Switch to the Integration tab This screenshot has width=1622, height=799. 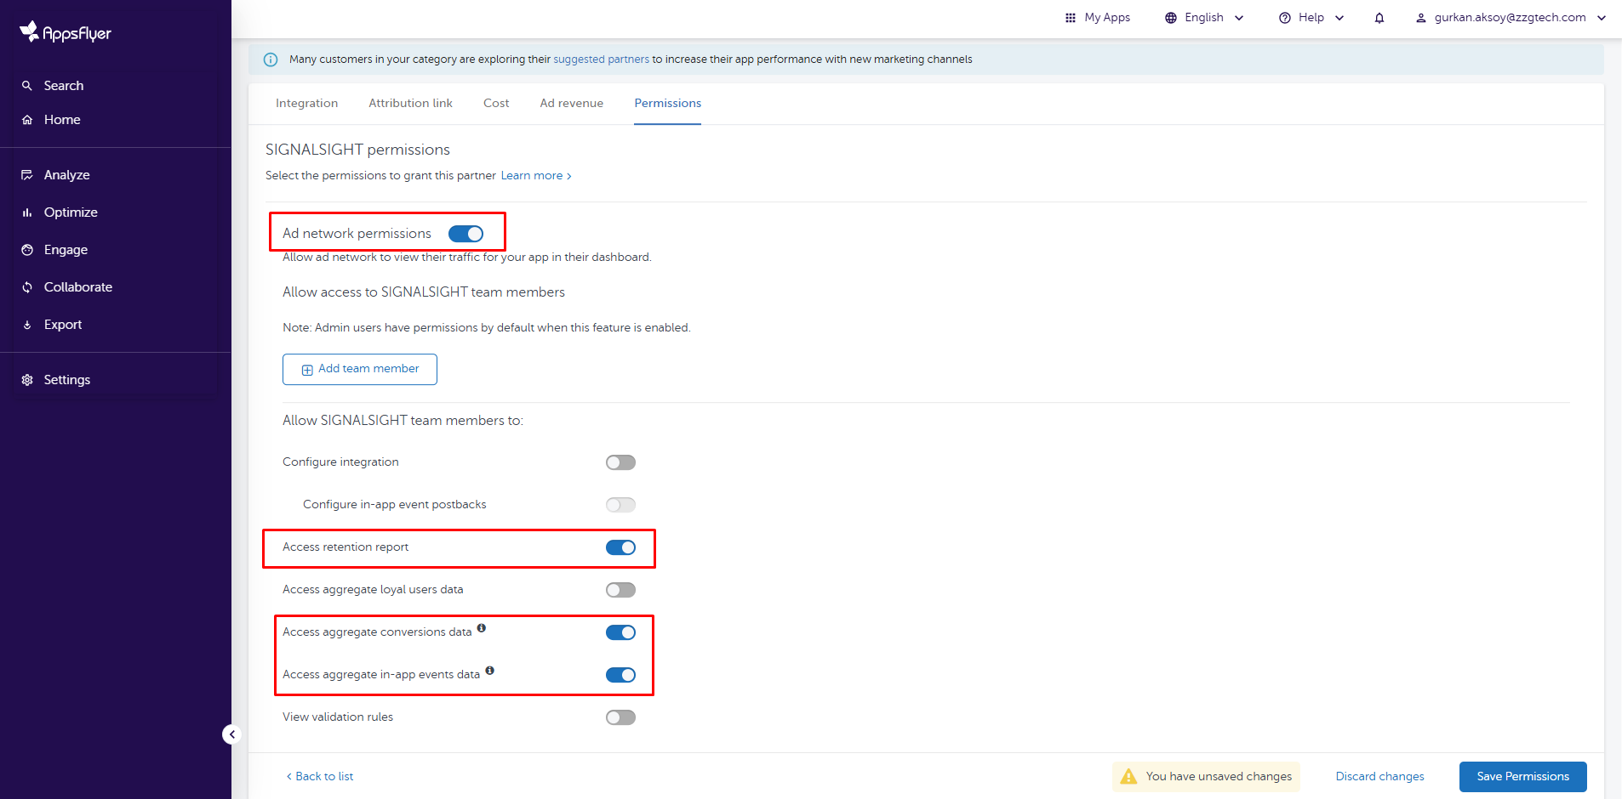point(306,103)
